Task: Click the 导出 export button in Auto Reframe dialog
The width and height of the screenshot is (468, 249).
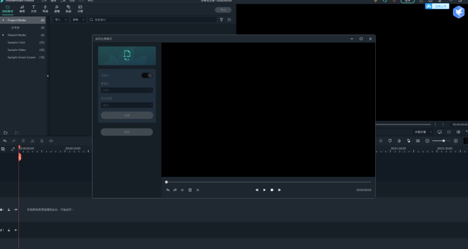Action: coord(127,132)
